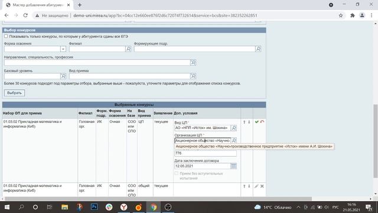
Task: Open Yandex browser from taskbar
Action: click(x=123, y=207)
